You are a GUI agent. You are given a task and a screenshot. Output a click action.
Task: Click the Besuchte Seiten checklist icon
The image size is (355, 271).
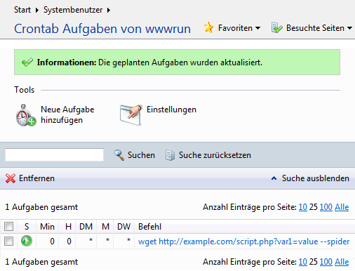[276, 27]
